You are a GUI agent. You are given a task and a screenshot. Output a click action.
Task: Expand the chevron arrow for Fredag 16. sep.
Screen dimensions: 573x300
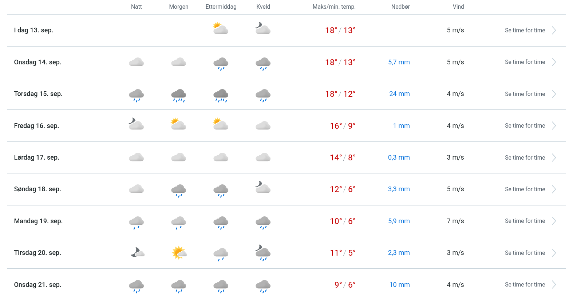click(554, 126)
